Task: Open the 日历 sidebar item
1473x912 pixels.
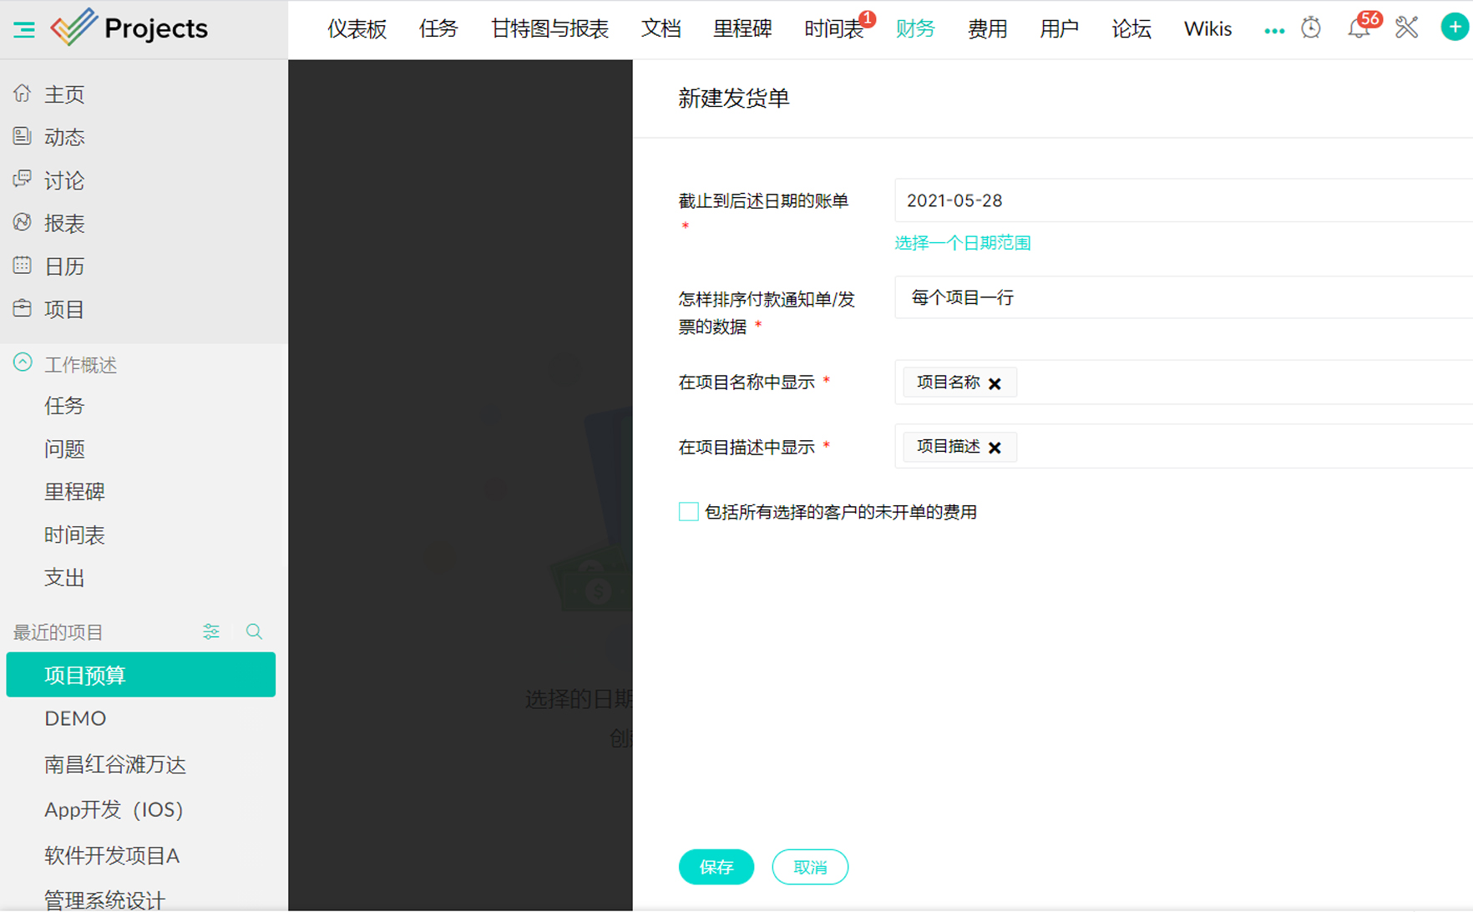Action: click(63, 266)
